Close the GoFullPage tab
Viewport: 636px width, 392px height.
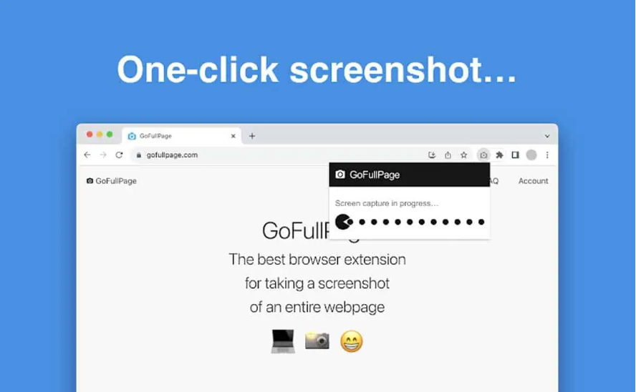[x=233, y=136]
